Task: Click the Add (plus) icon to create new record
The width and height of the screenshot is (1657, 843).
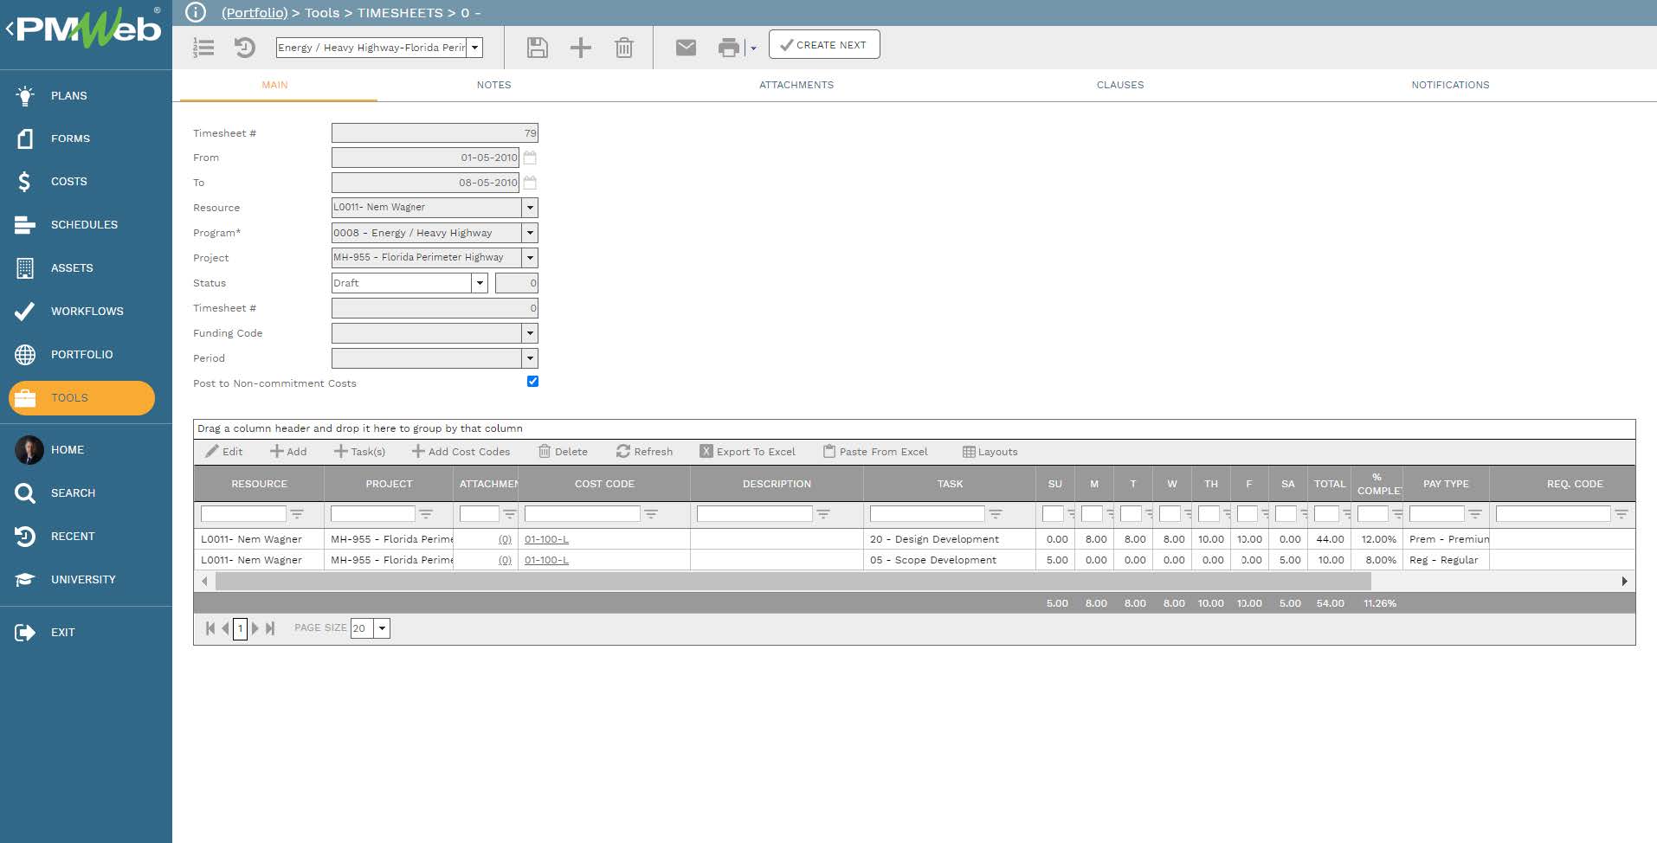Action: [581, 48]
